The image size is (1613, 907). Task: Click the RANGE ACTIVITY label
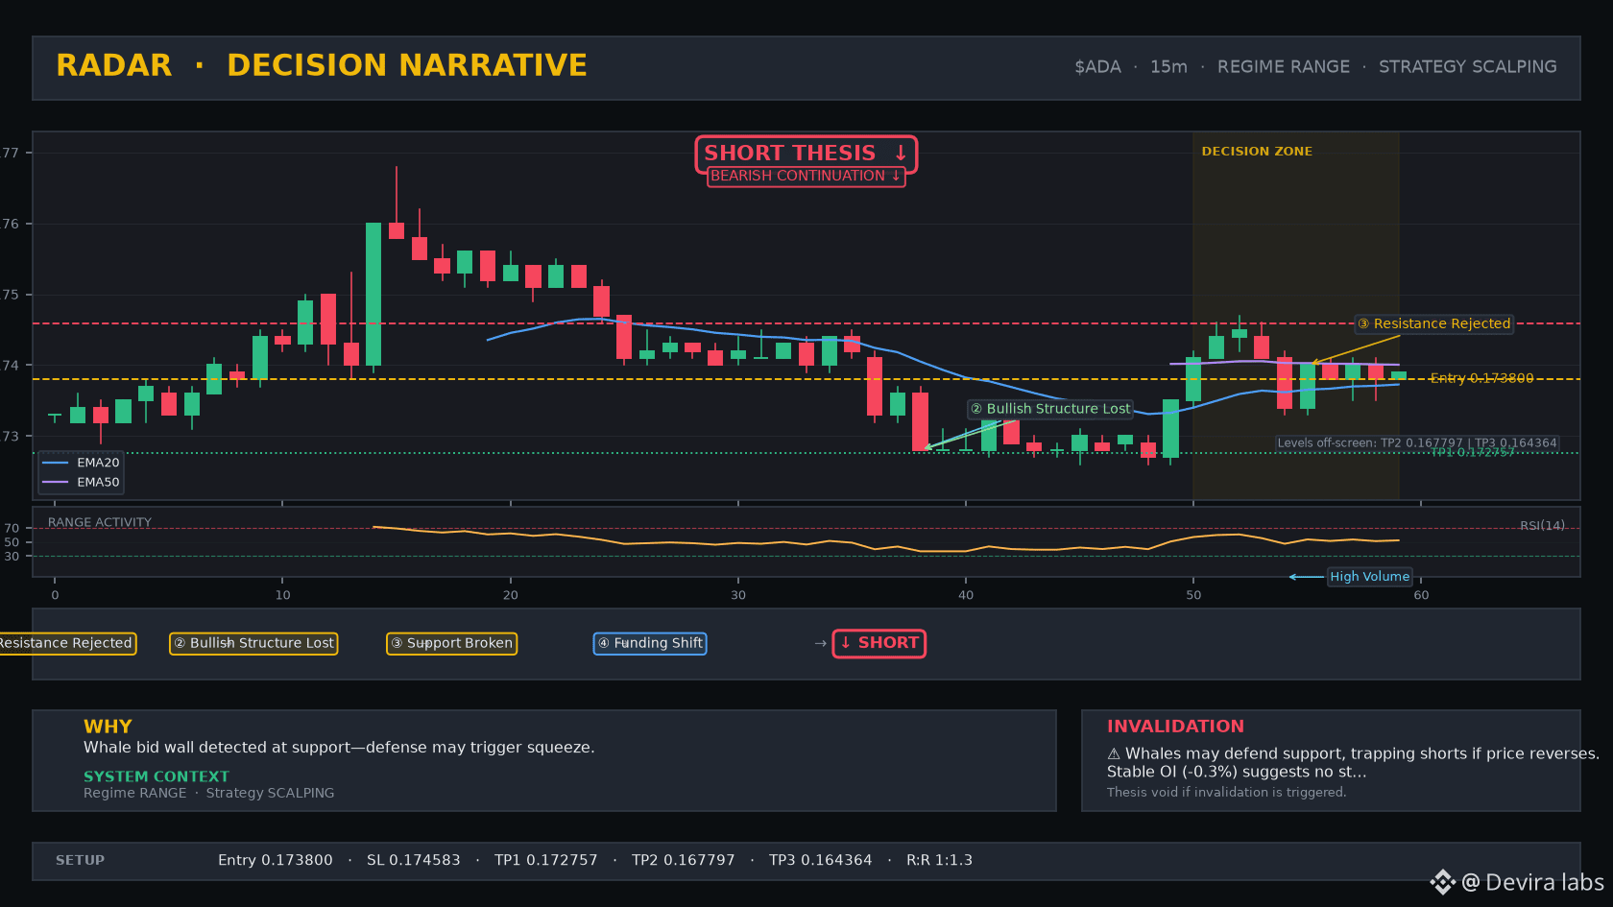coord(100,523)
